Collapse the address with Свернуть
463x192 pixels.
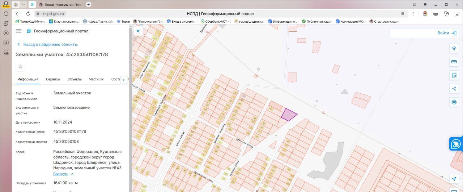63,174
